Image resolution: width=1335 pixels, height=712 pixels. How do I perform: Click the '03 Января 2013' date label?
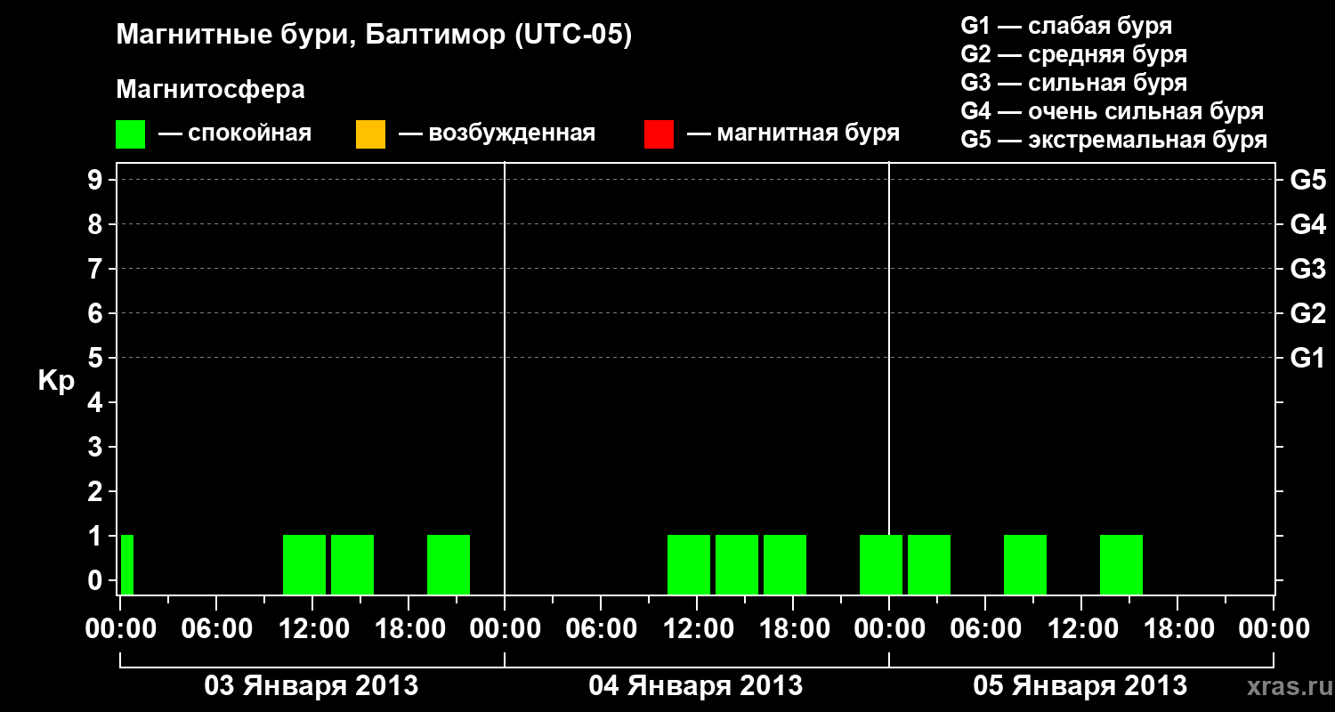(311, 685)
